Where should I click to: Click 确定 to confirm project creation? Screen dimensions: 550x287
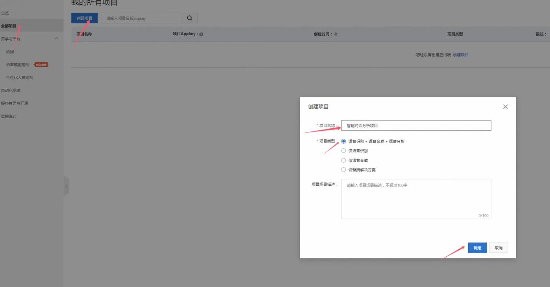(477, 248)
